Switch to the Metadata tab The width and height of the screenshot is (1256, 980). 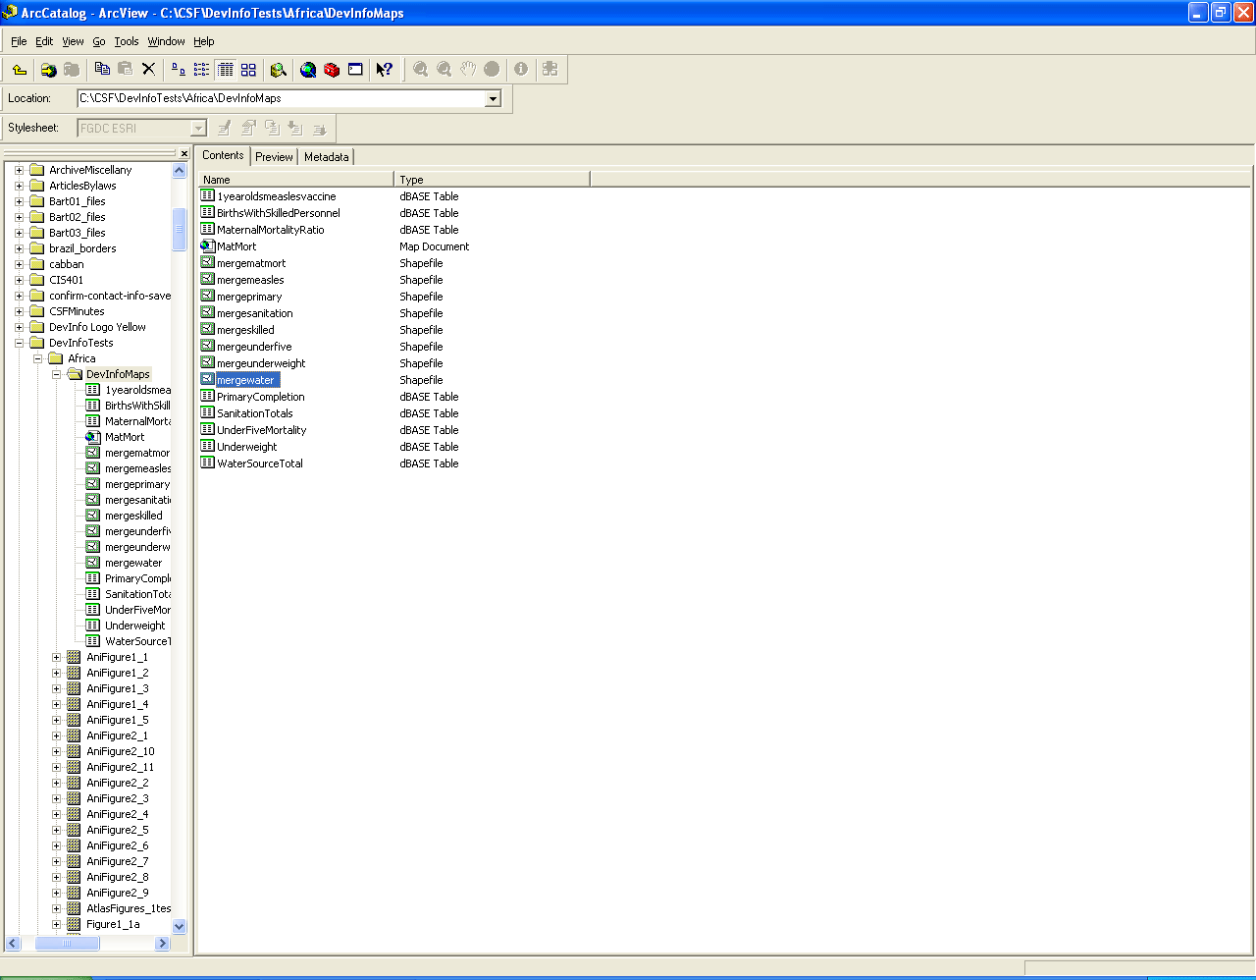326,157
